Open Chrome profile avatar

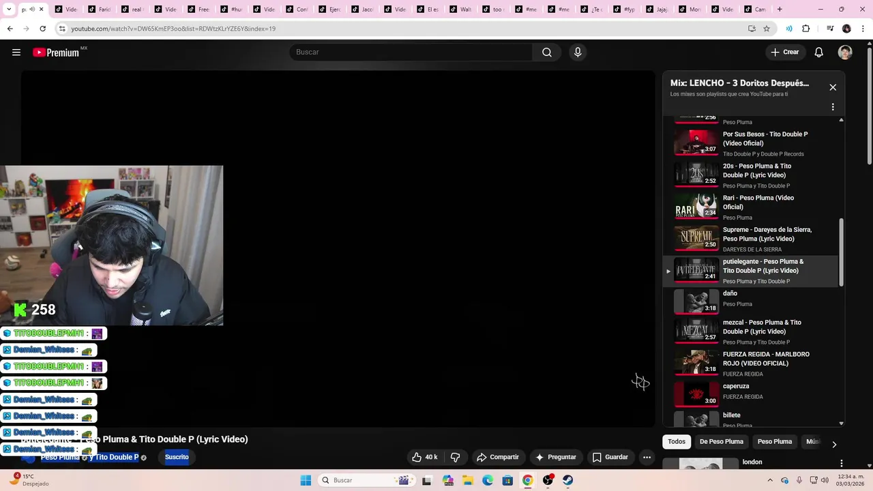846,29
